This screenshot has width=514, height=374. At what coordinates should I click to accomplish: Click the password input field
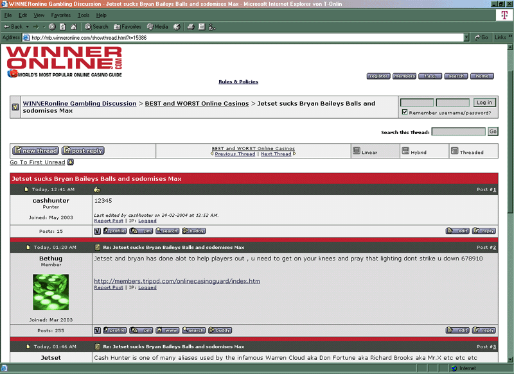click(x=453, y=103)
